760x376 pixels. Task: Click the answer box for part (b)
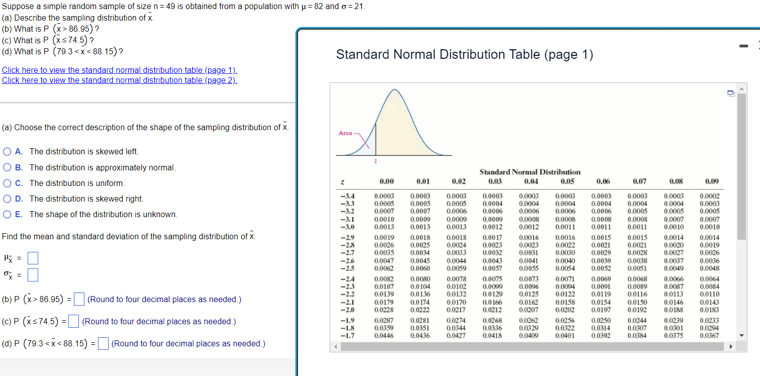[x=79, y=299]
